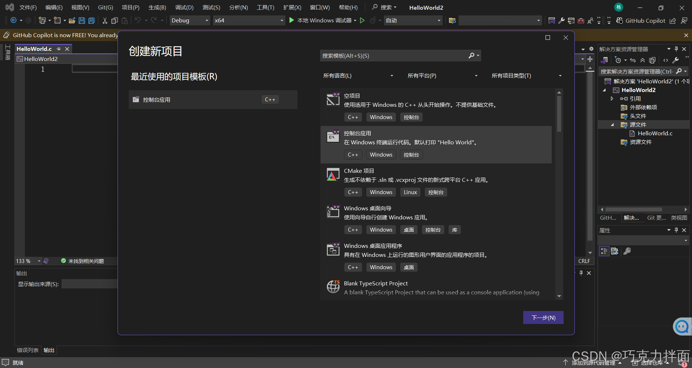Open the Git(G) menu
The height and width of the screenshot is (368, 692).
[x=105, y=7]
